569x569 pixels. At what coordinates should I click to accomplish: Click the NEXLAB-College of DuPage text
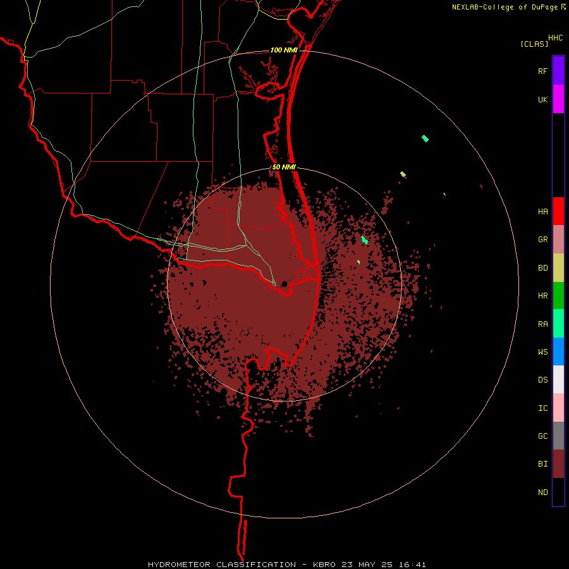[505, 7]
